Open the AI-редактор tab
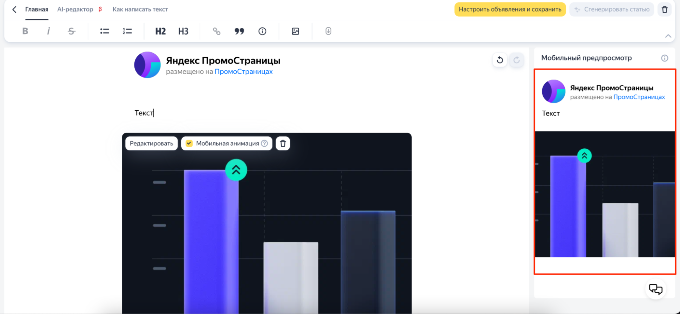Screen dimensions: 680x314 click(80, 10)
